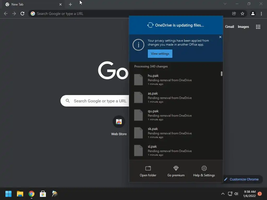Screen dimensions: 267x200
Task: Click the Processing 340 changes text
Action: point(151,66)
